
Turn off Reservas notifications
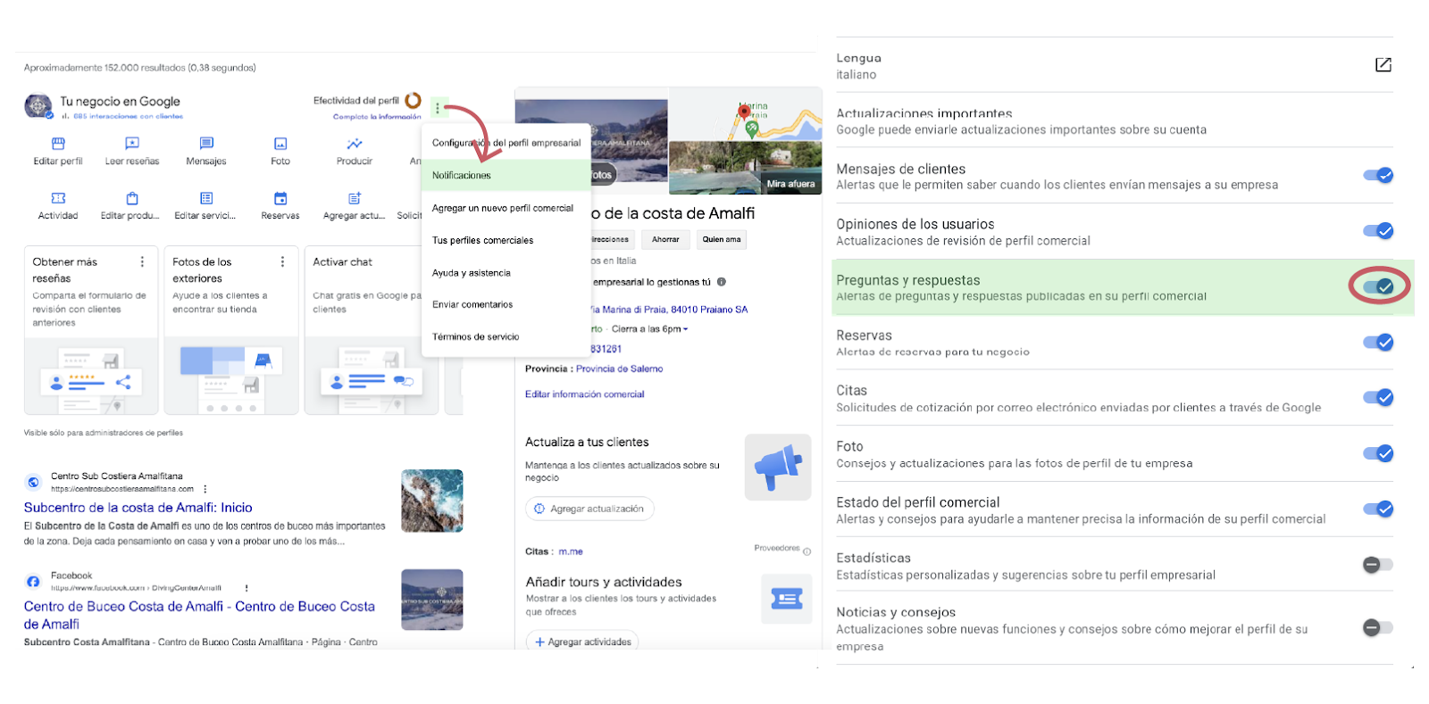1378,342
